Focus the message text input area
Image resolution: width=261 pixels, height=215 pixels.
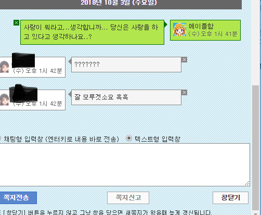[x=125, y=165]
